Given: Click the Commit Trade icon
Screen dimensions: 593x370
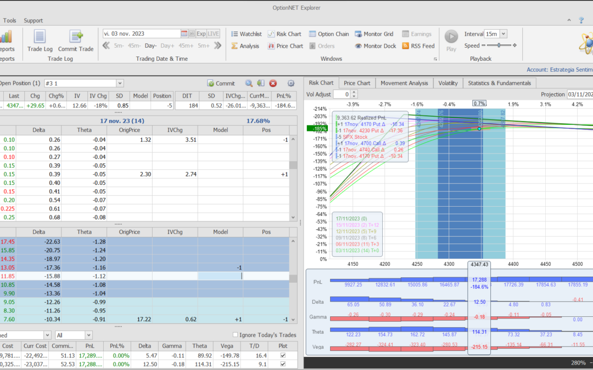Looking at the screenshot, I should pos(76,37).
